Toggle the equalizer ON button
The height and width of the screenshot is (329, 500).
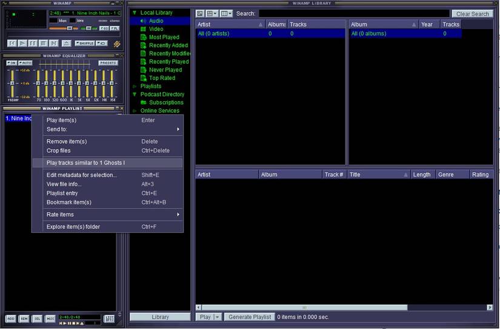pyautogui.click(x=12, y=63)
